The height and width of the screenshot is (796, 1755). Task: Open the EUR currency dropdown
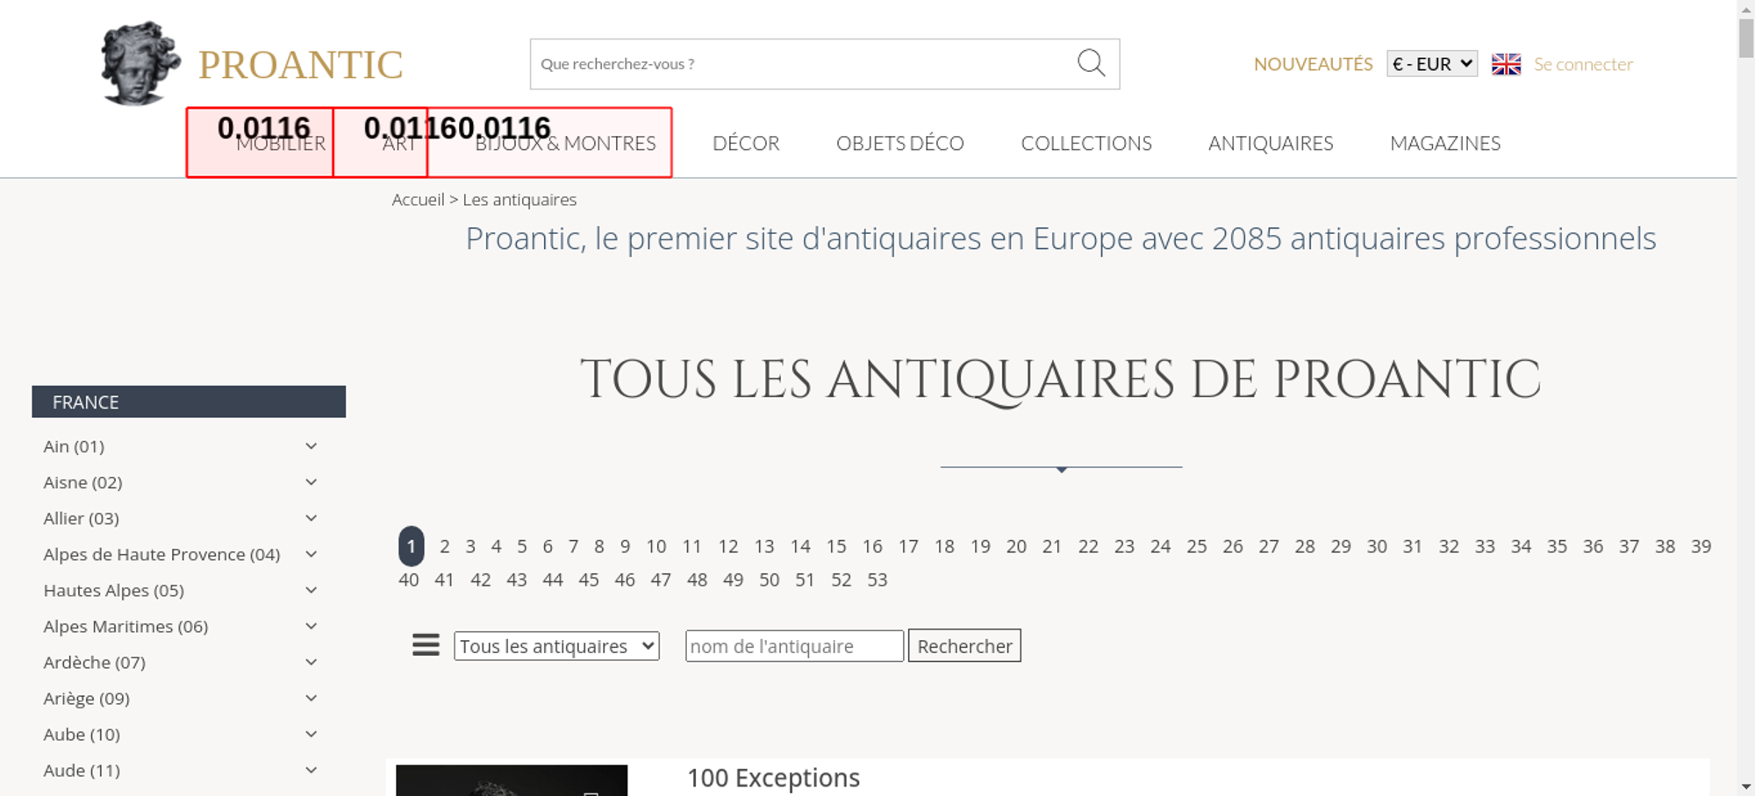point(1431,64)
